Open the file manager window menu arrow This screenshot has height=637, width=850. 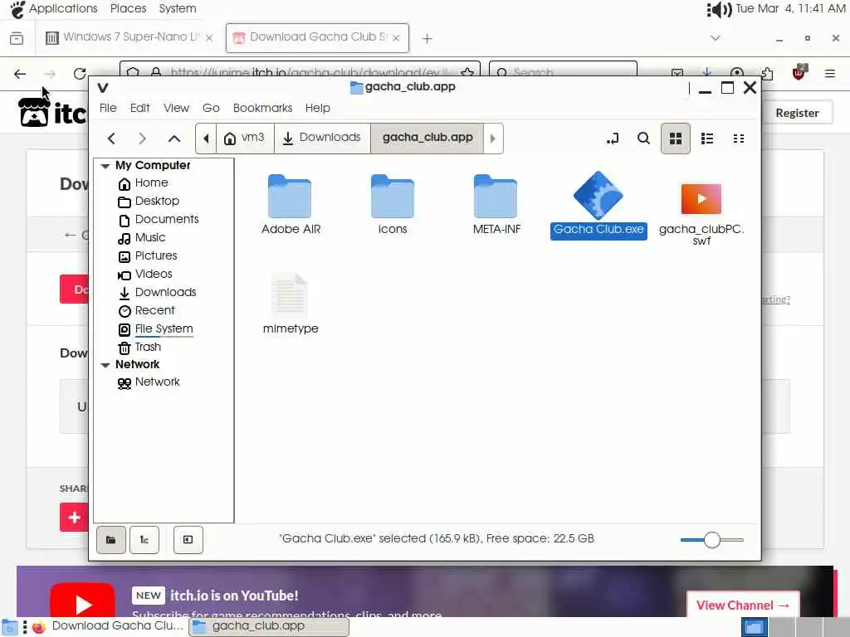pos(102,87)
